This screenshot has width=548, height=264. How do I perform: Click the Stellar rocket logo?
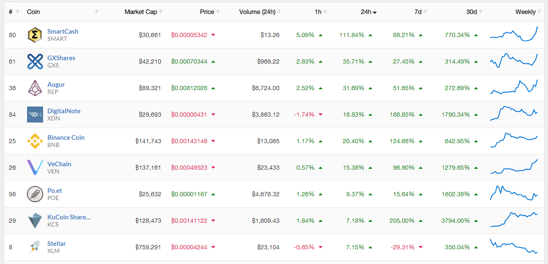click(35, 247)
